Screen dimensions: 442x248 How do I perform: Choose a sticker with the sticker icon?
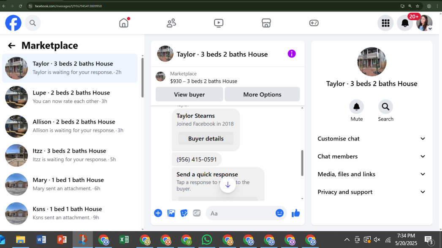tap(184, 213)
